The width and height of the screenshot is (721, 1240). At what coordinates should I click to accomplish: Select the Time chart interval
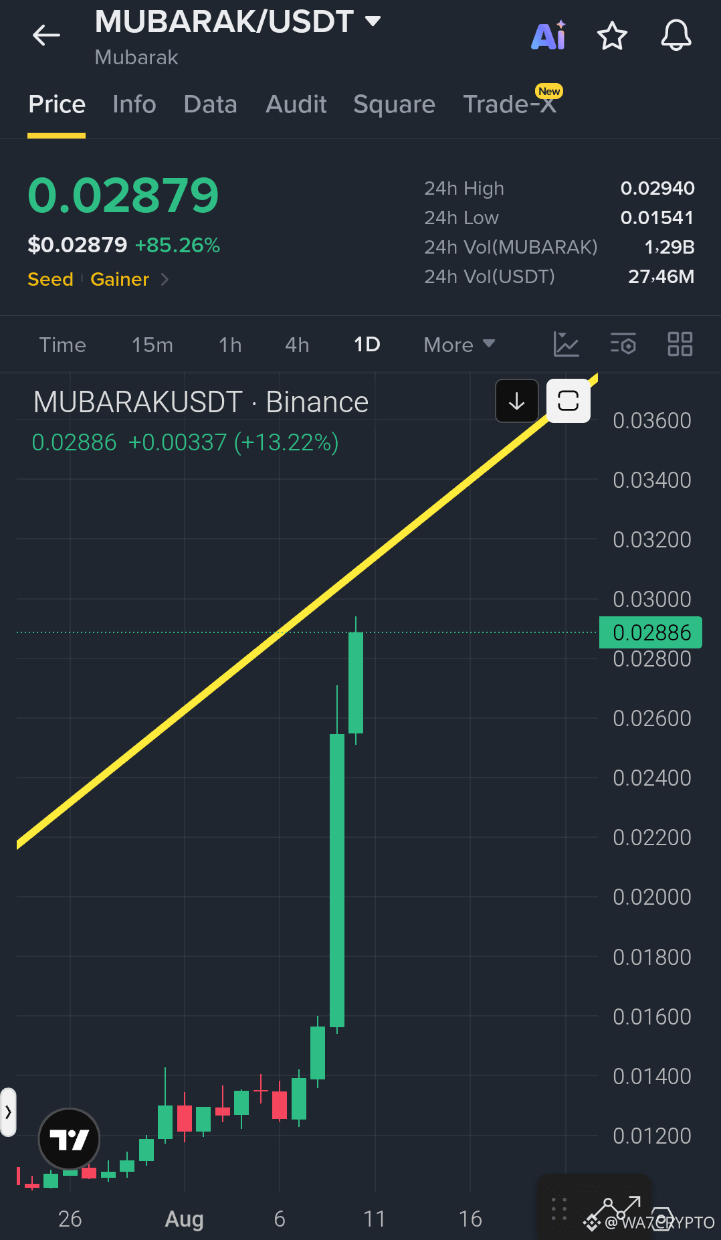pos(63,345)
